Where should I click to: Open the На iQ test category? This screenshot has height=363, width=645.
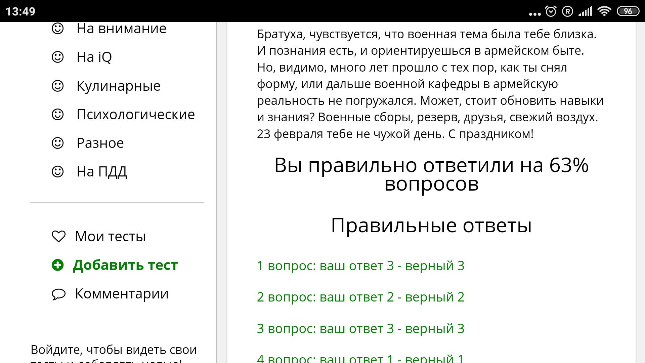[x=94, y=57]
